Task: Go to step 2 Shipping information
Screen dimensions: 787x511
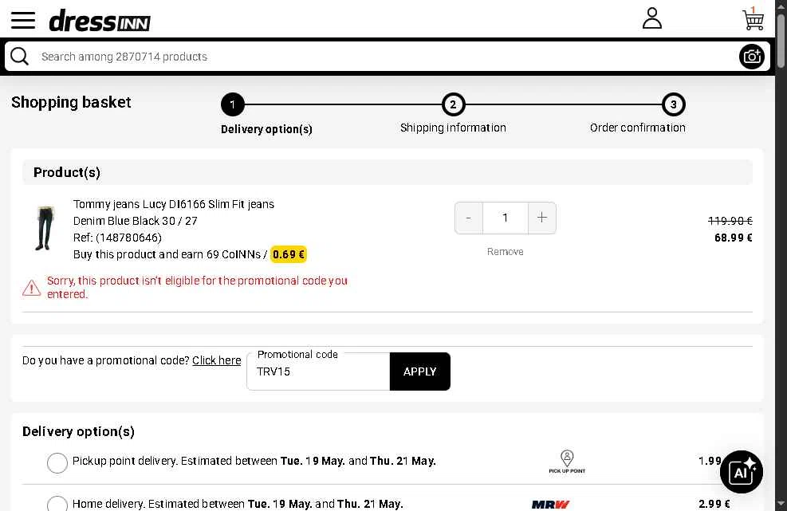Action: [453, 113]
